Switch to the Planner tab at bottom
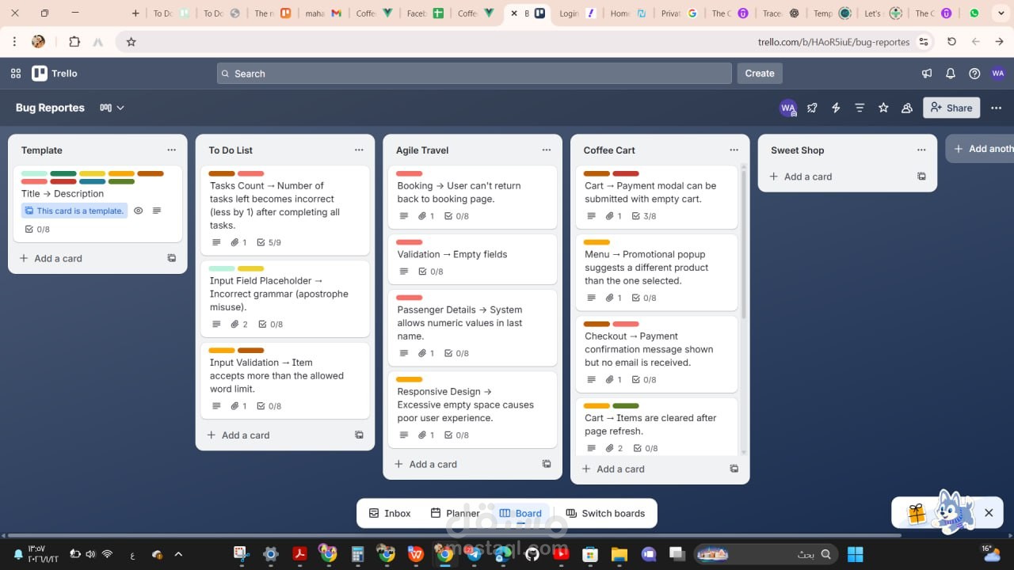Viewport: 1014px width, 570px height. 456,513
